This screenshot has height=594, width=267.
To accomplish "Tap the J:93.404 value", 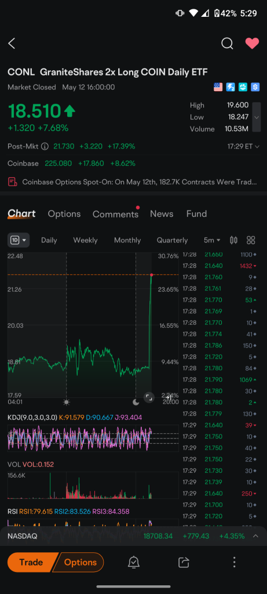I will pos(129,418).
